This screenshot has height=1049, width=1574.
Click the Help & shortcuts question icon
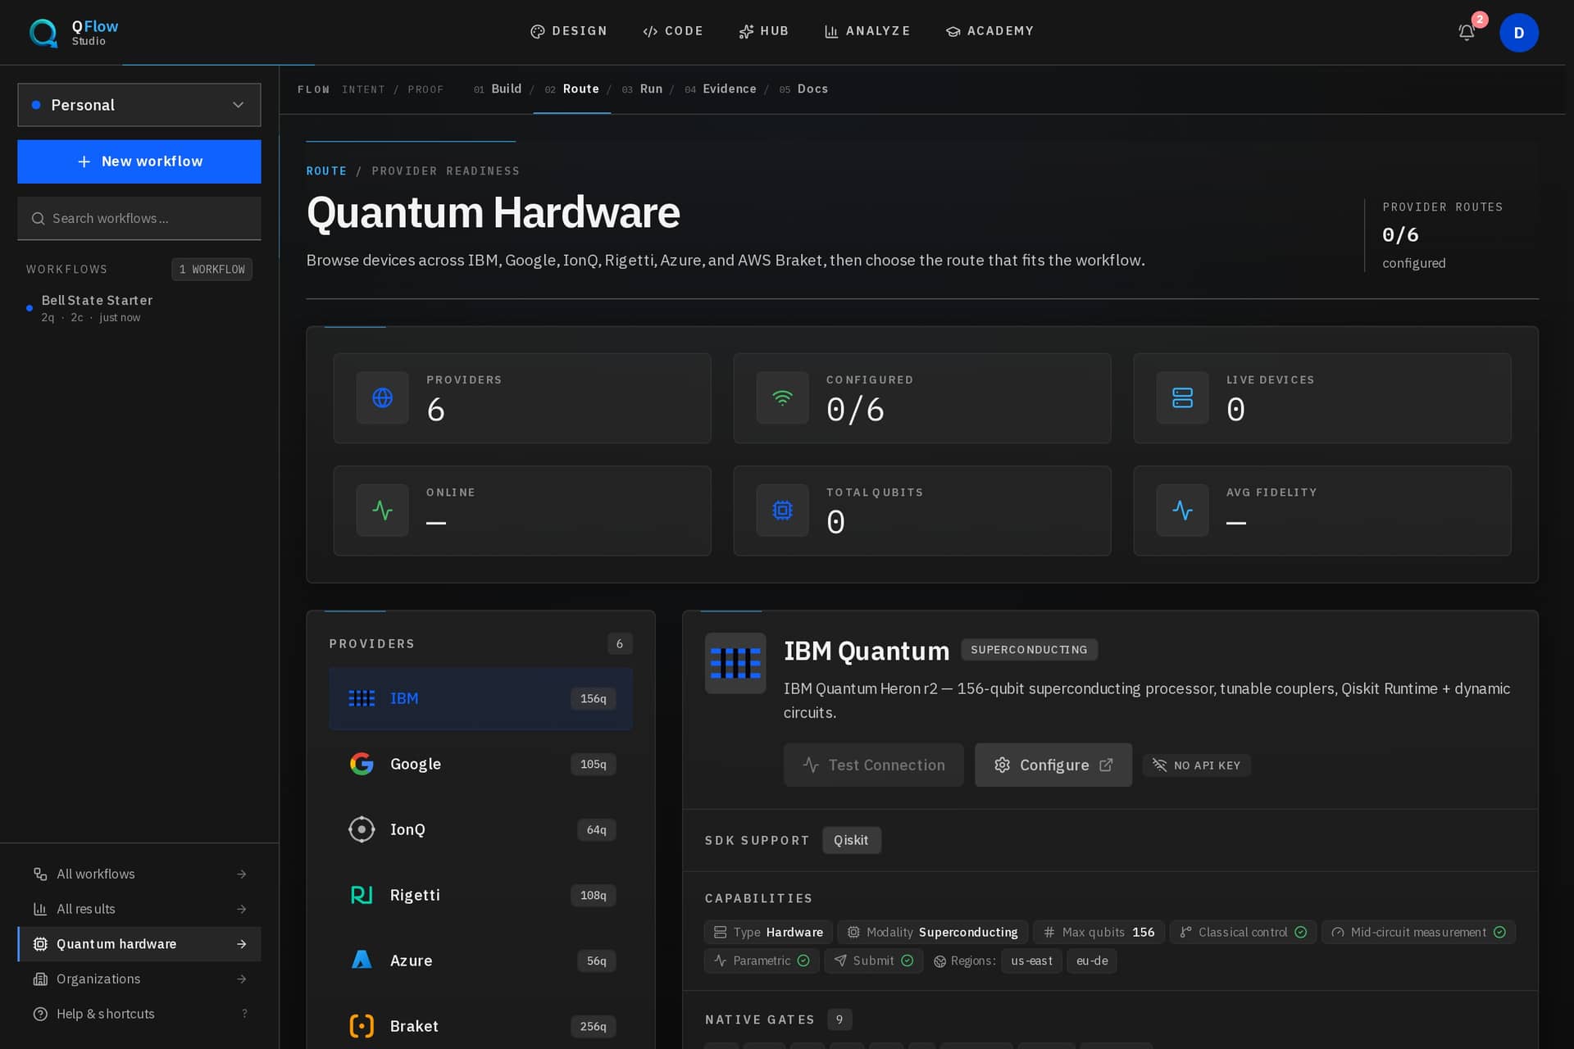point(40,1014)
